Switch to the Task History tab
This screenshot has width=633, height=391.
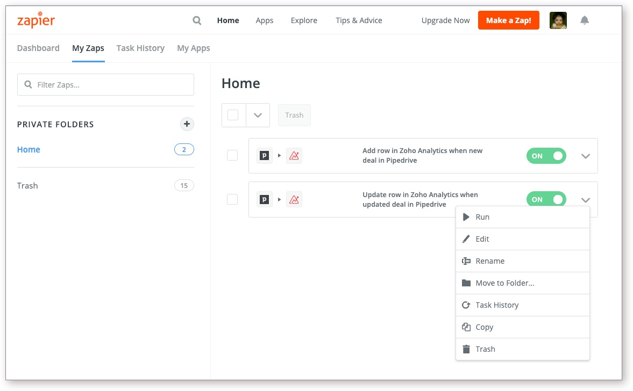coord(140,48)
